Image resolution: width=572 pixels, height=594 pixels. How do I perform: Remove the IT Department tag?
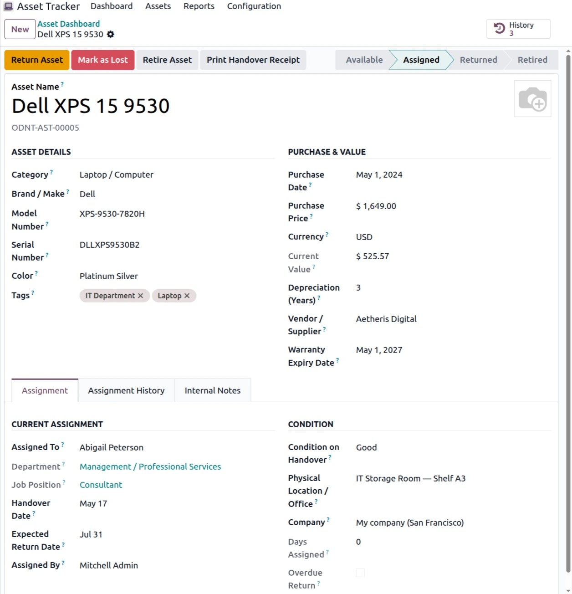coord(140,296)
